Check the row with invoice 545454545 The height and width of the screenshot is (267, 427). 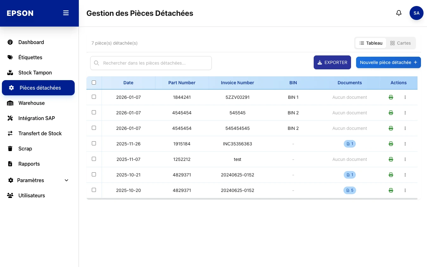click(x=94, y=128)
